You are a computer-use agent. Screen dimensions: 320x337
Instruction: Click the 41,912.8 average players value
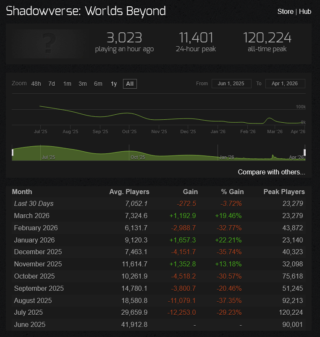coord(134,324)
